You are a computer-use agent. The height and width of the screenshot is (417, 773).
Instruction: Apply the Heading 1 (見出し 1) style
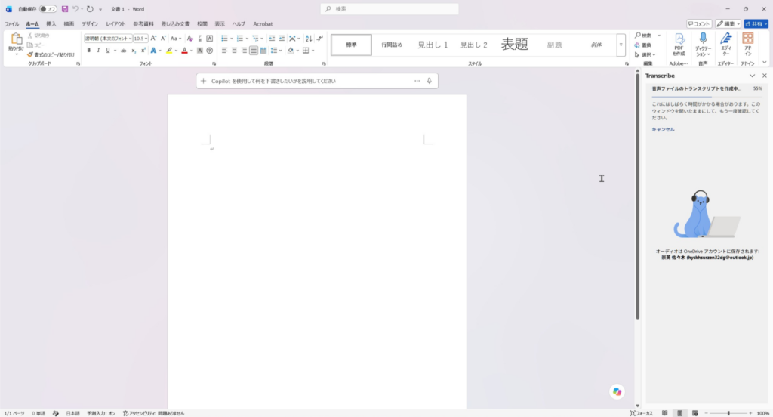(x=433, y=45)
